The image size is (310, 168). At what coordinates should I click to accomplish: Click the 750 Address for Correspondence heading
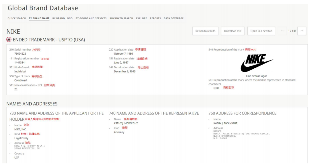click(x=242, y=113)
